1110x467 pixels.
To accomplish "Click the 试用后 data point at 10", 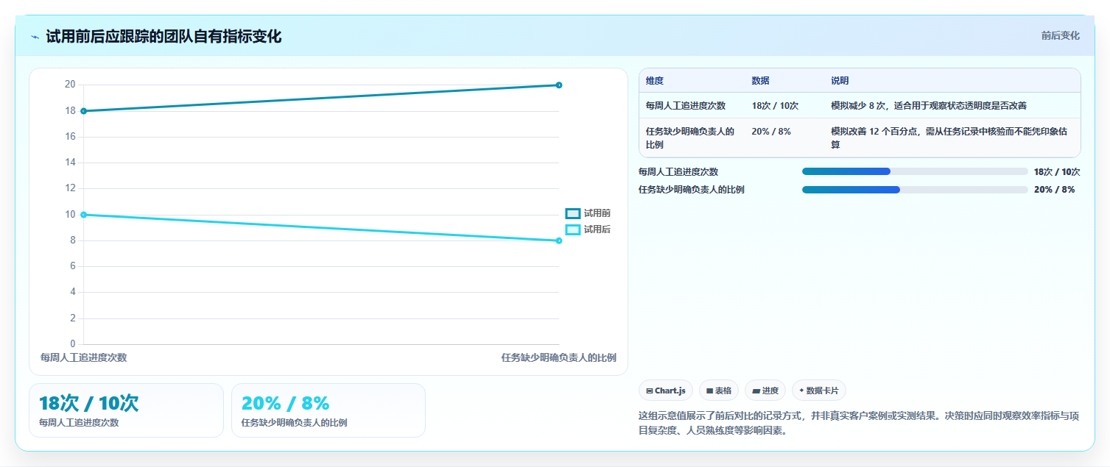I will coord(83,215).
